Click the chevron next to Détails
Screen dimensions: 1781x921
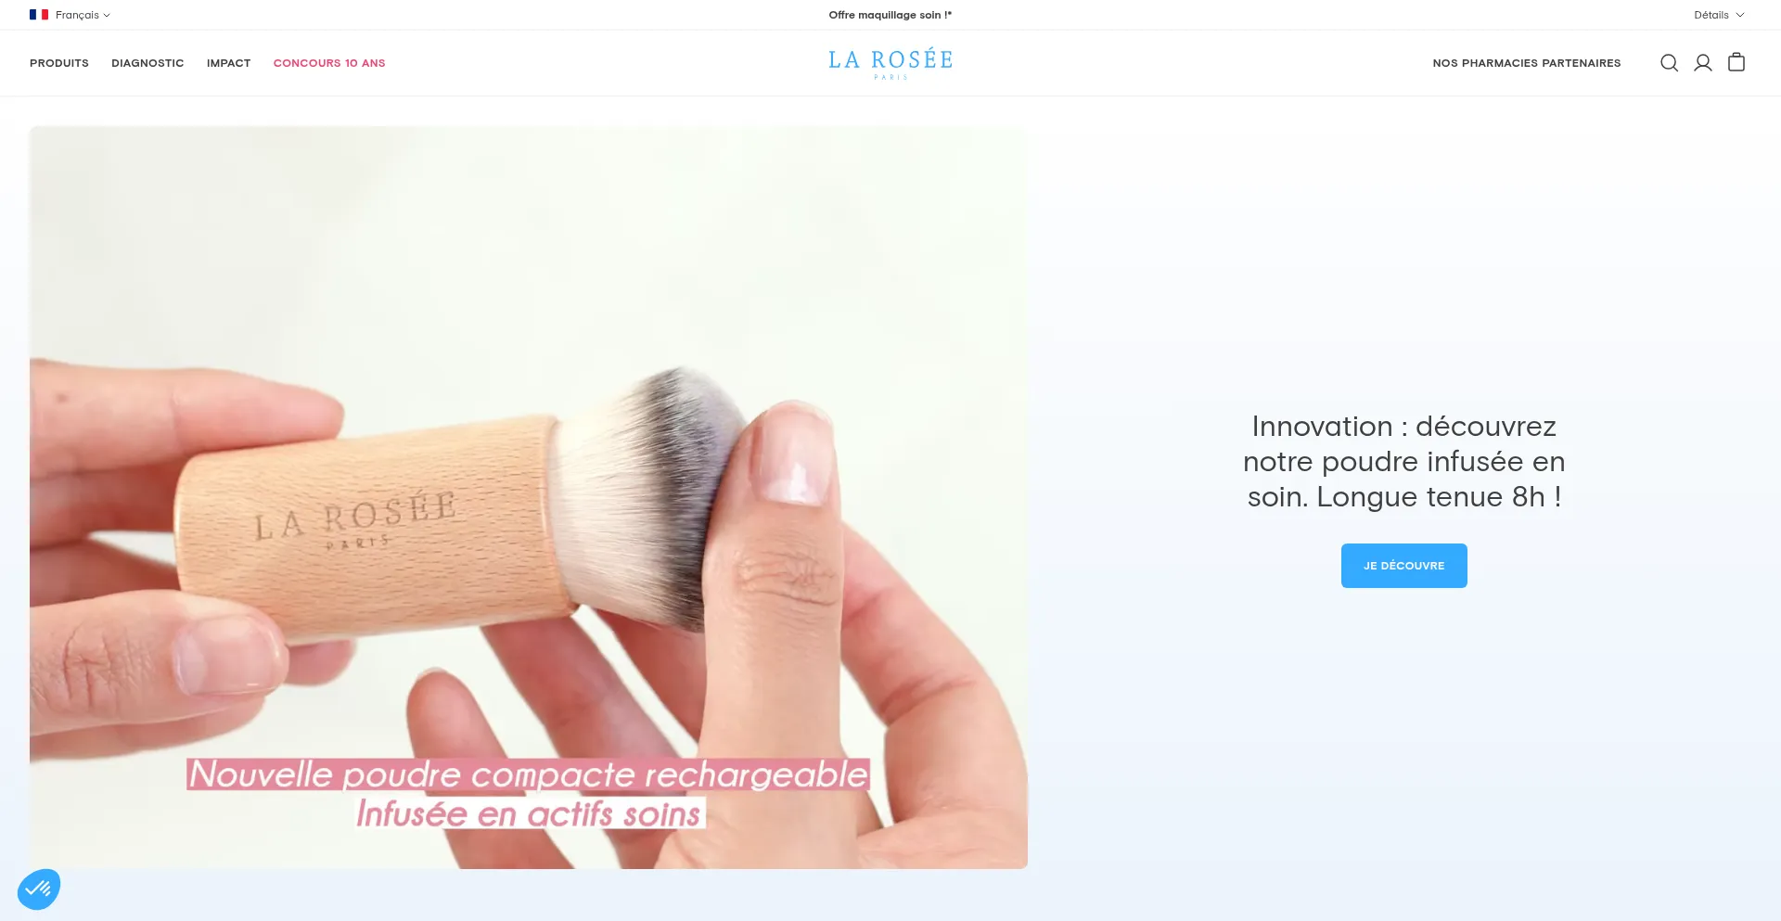1740,15
